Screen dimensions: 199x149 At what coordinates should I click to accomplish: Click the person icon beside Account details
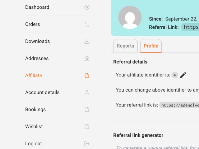click(87, 93)
